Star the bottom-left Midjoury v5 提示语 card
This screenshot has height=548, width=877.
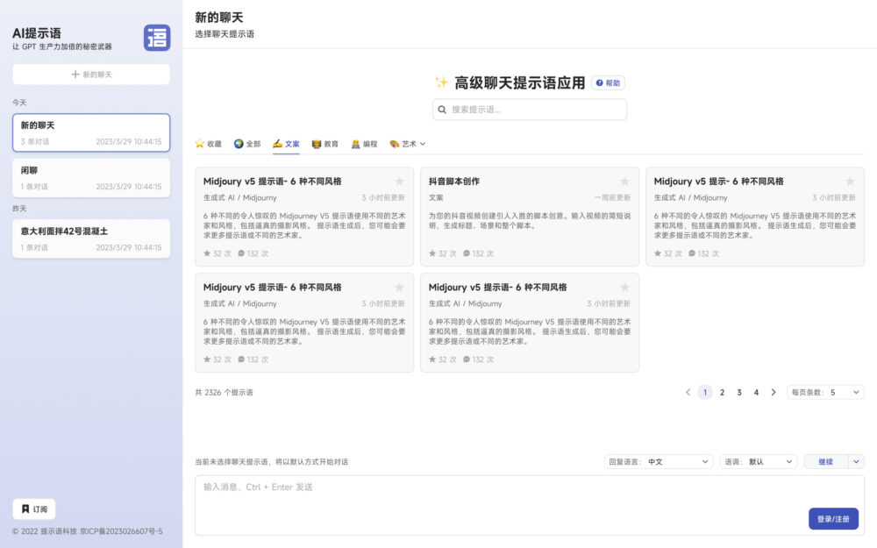(401, 287)
